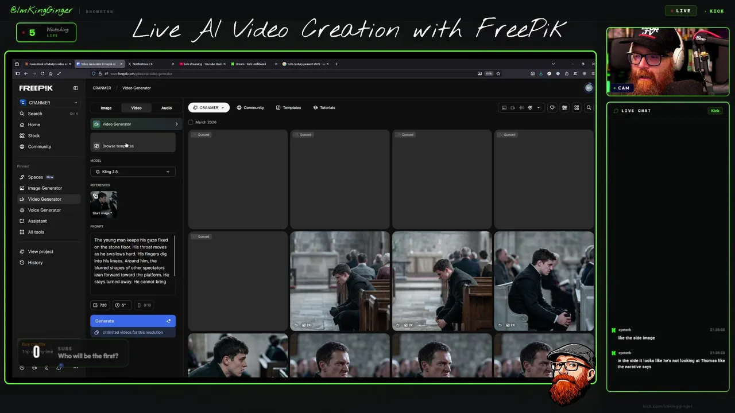Show favorites with the heart icon

click(552, 107)
